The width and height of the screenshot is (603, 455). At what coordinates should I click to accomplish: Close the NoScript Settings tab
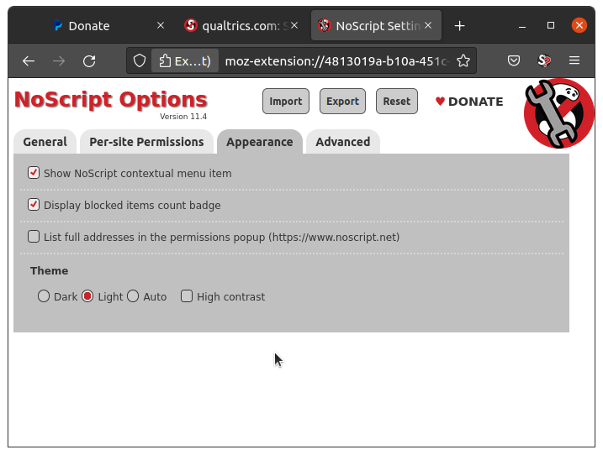click(x=428, y=25)
